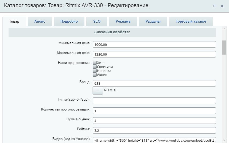Screen dimensions: 229x143
Task: Enable the Советуем offer checkbox
Action: pos(95,67)
